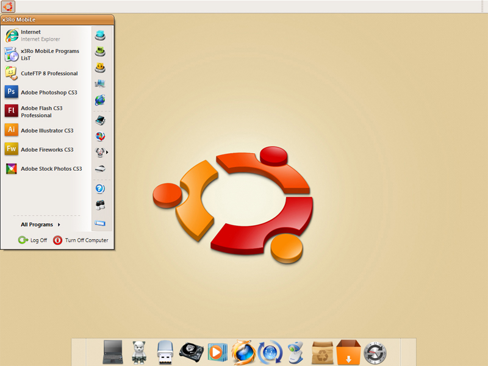Click the CuteFTP smiley icon
Image resolution: width=488 pixels, height=366 pixels.
coord(12,73)
